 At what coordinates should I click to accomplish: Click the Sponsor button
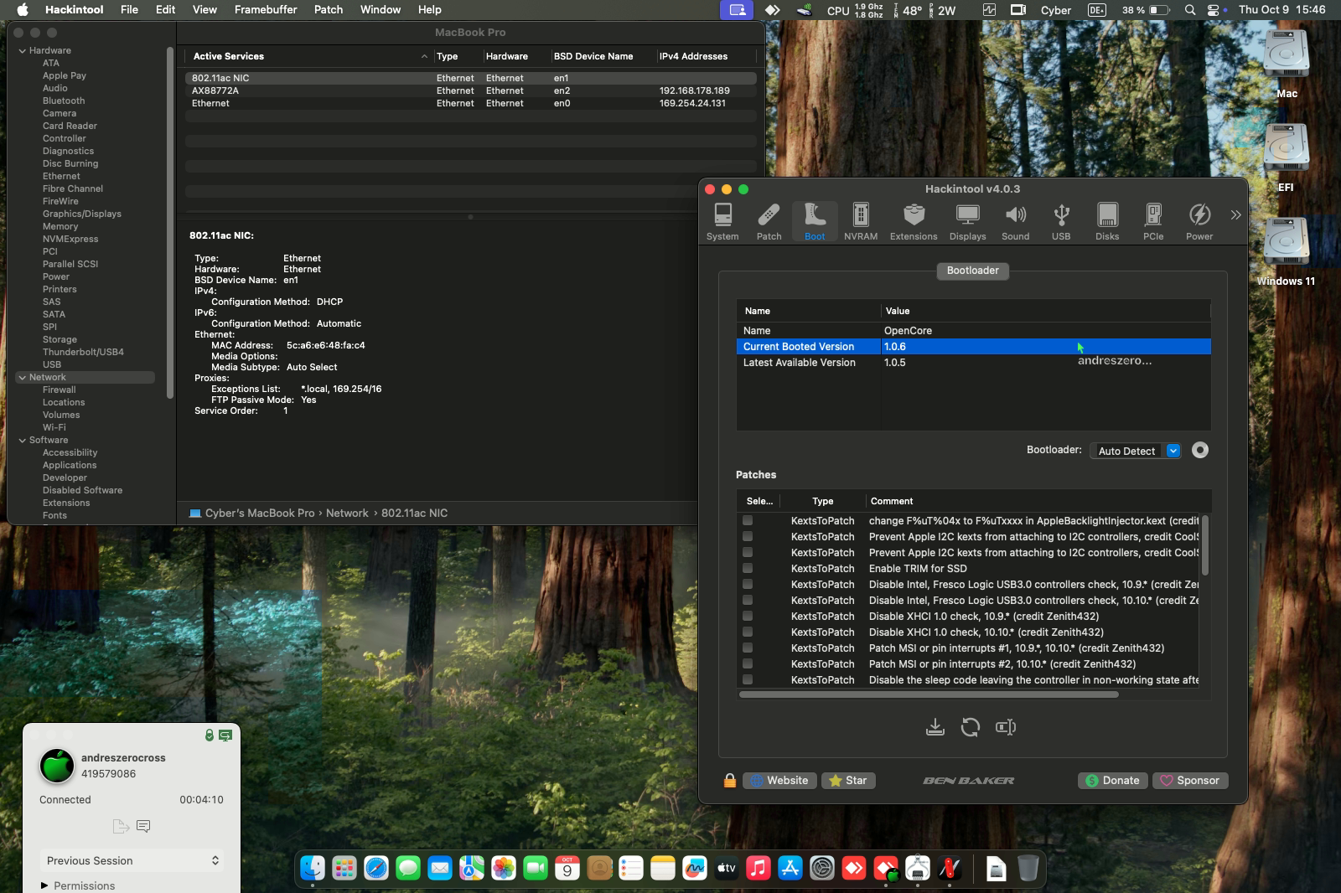click(x=1190, y=781)
